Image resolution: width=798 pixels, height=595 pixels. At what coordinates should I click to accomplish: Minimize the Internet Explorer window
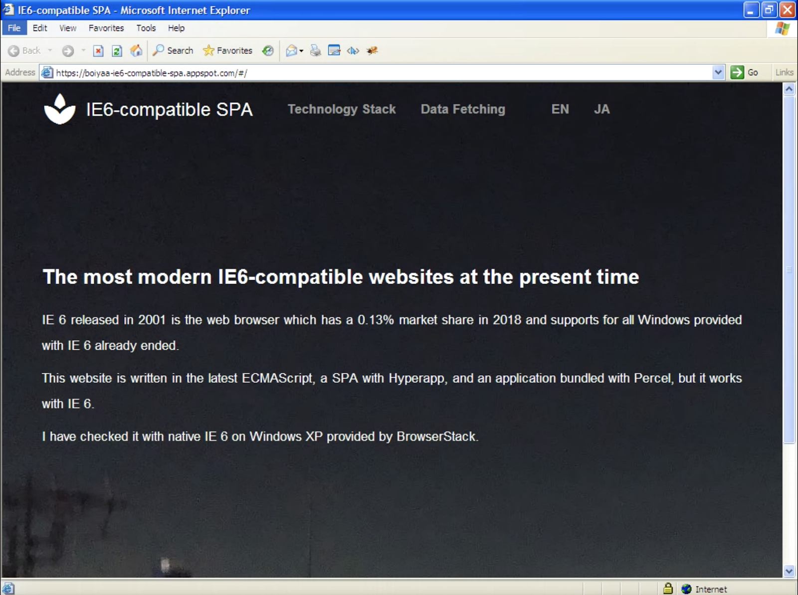click(751, 9)
